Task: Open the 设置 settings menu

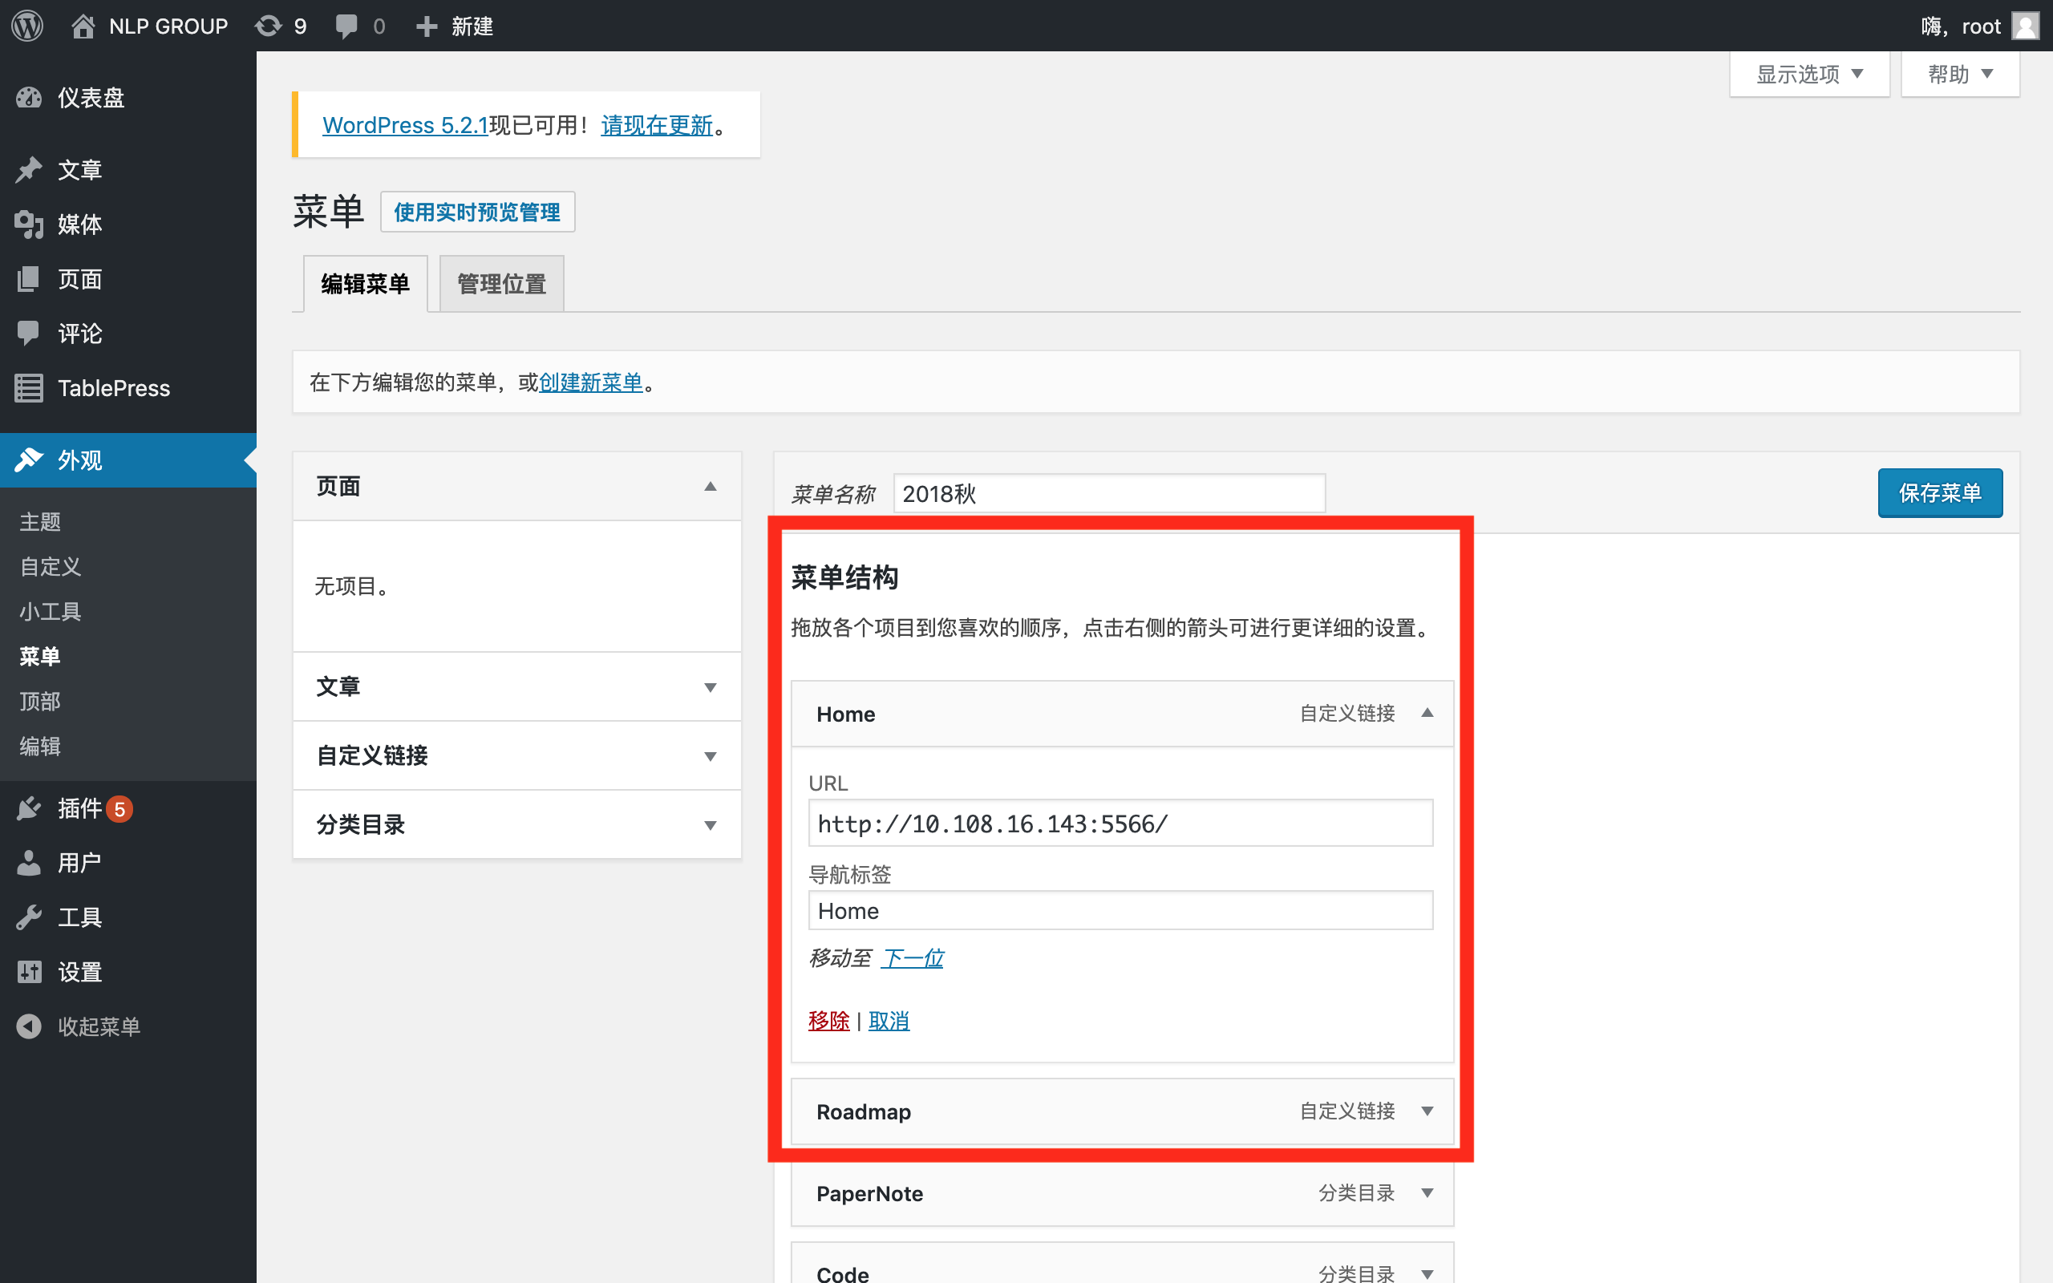Action: point(79,972)
